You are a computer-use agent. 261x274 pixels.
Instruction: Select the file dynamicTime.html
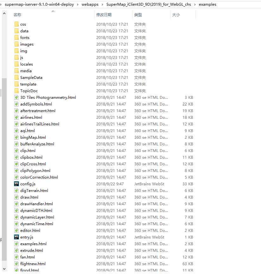coord(37,224)
